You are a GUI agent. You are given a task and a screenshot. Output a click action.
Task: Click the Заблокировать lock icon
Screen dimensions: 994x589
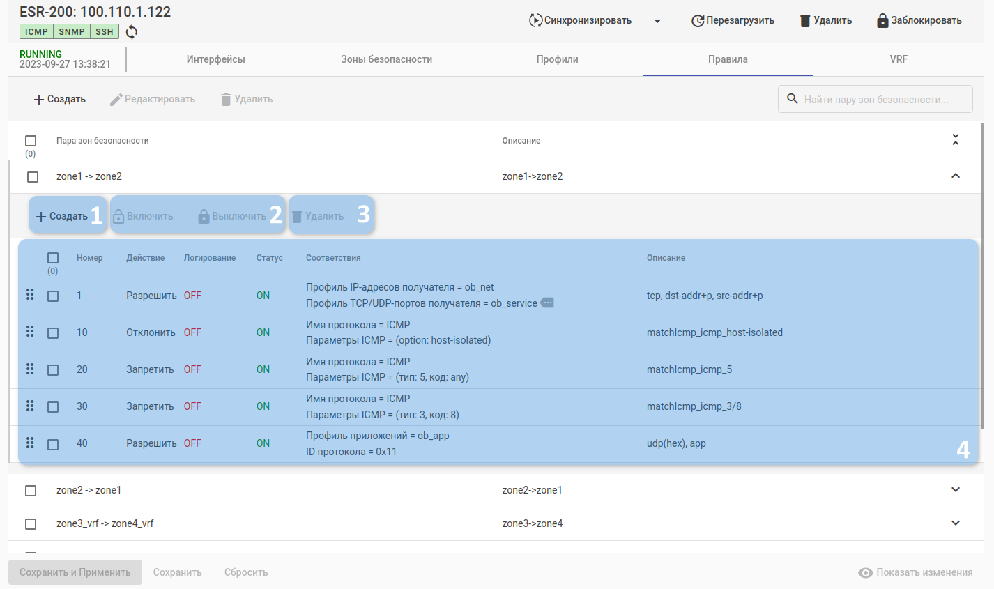coord(882,21)
